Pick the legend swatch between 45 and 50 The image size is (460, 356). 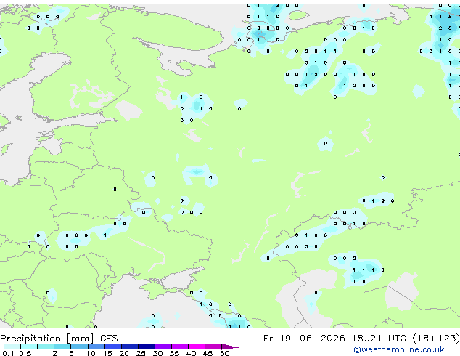click(213, 347)
